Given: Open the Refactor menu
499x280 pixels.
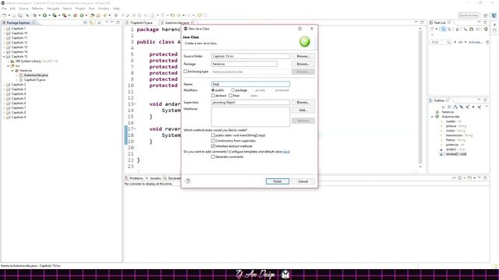Looking at the screenshot, I should coord(37,9).
